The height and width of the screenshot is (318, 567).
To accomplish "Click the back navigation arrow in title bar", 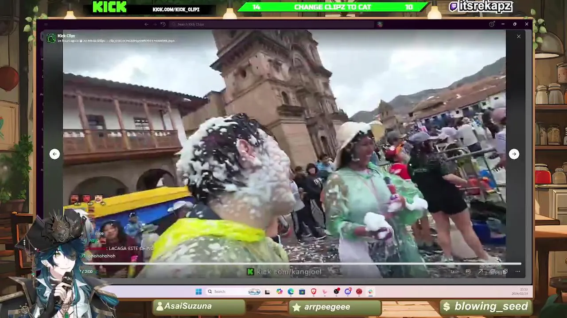I will (x=147, y=24).
